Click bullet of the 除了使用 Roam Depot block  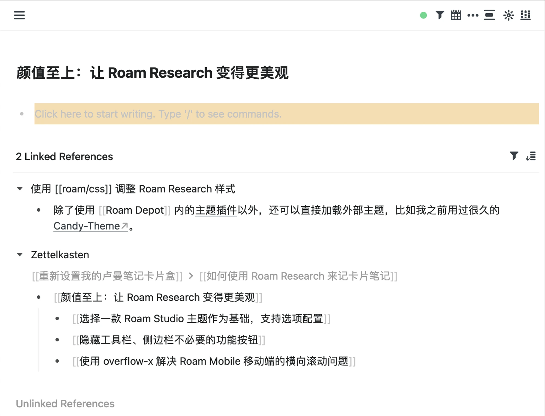39,210
